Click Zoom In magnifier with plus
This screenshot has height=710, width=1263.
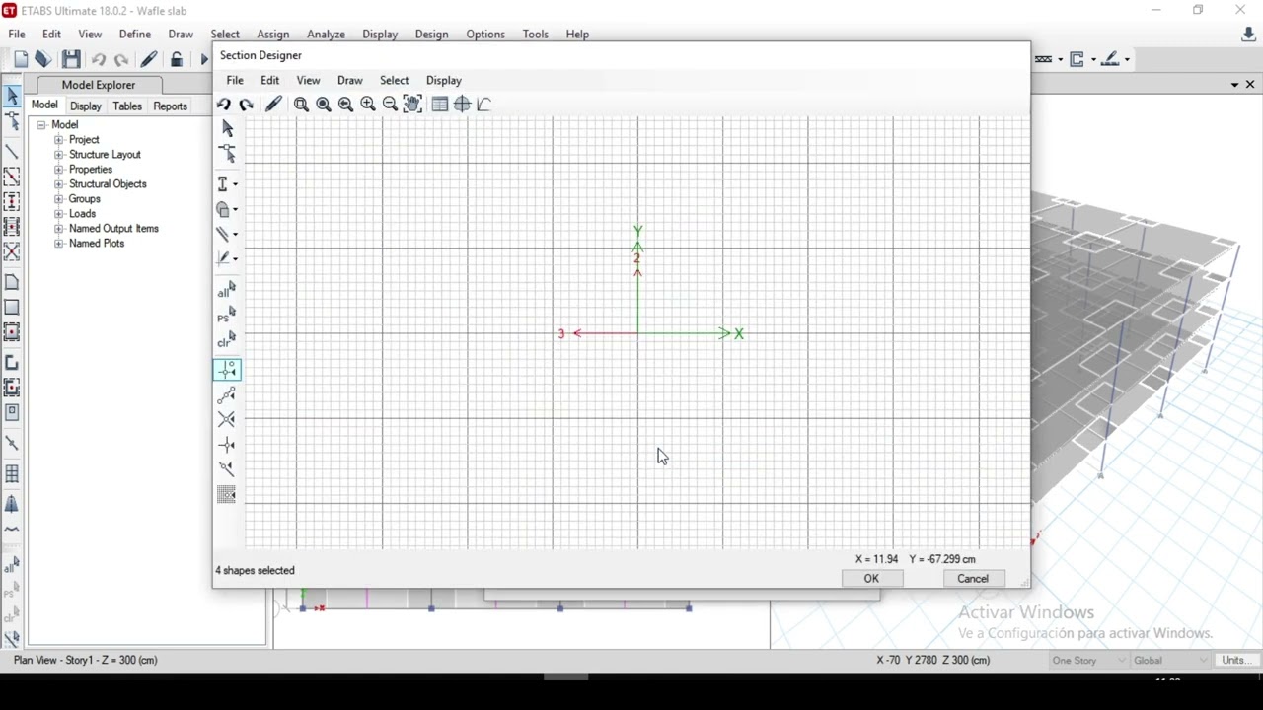point(368,104)
